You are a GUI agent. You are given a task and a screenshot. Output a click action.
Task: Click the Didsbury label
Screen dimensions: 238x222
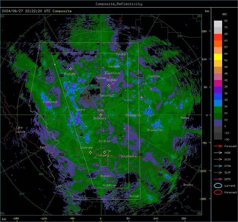(x=100, y=118)
